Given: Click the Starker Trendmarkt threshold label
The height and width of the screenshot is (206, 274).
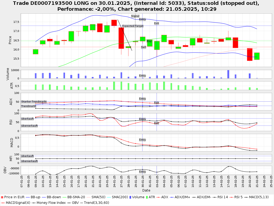Looking at the screenshot, I should tap(34, 102).
